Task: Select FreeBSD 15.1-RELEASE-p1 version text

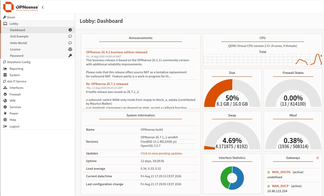Action: (158, 142)
